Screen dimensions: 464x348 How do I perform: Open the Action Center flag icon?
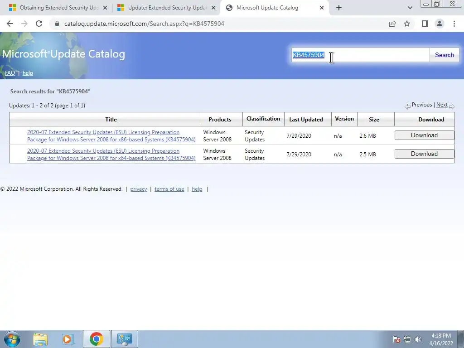coord(396,339)
